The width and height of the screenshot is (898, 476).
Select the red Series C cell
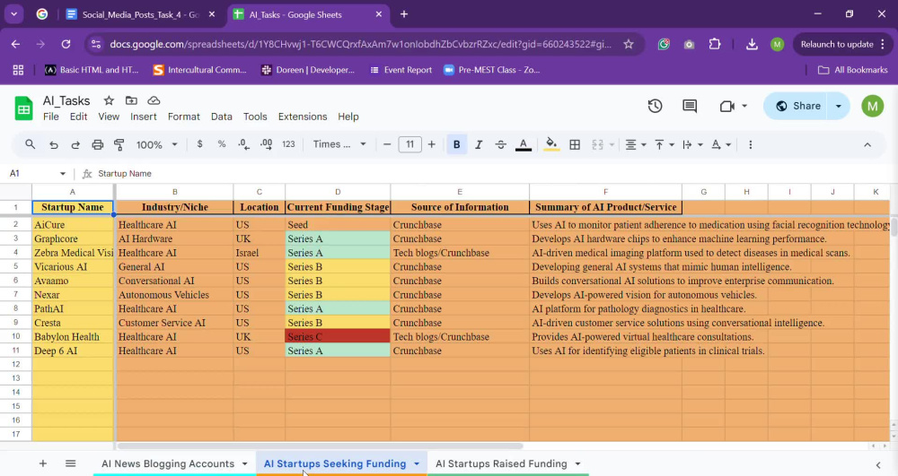pyautogui.click(x=338, y=336)
